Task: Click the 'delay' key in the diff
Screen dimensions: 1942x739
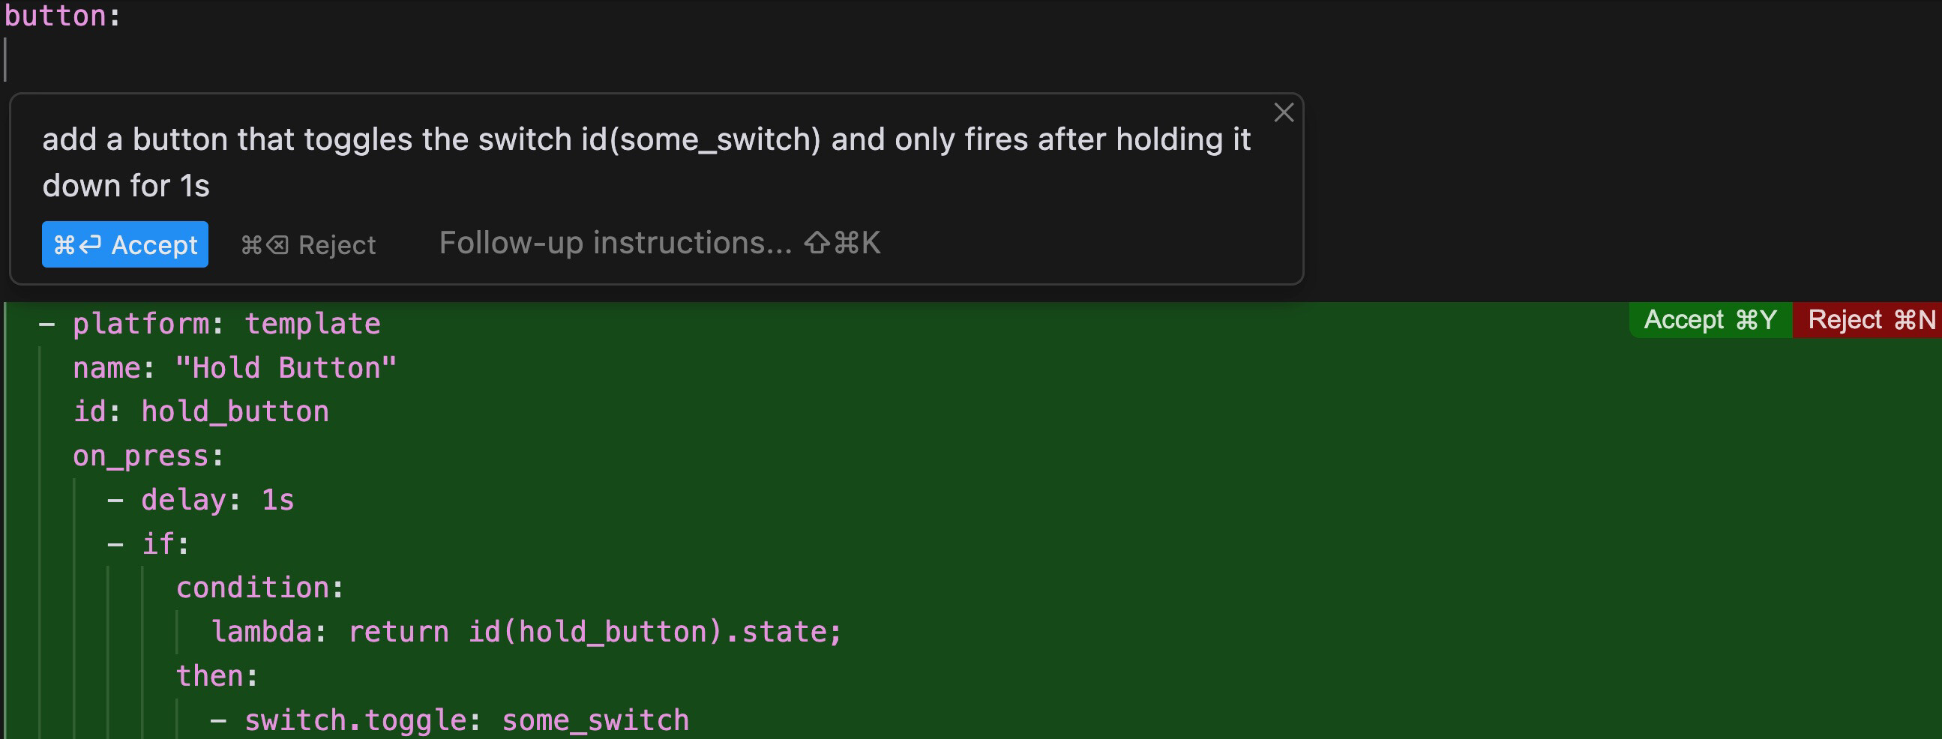Action: [183, 500]
